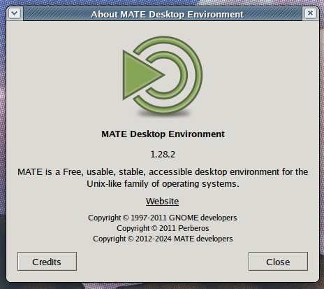Select the bold 'MATE Desktop Environment' heading
The height and width of the screenshot is (289, 324).
[x=163, y=134]
